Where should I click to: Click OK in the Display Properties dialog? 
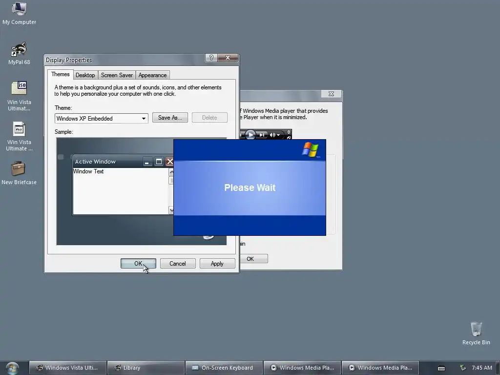point(138,263)
